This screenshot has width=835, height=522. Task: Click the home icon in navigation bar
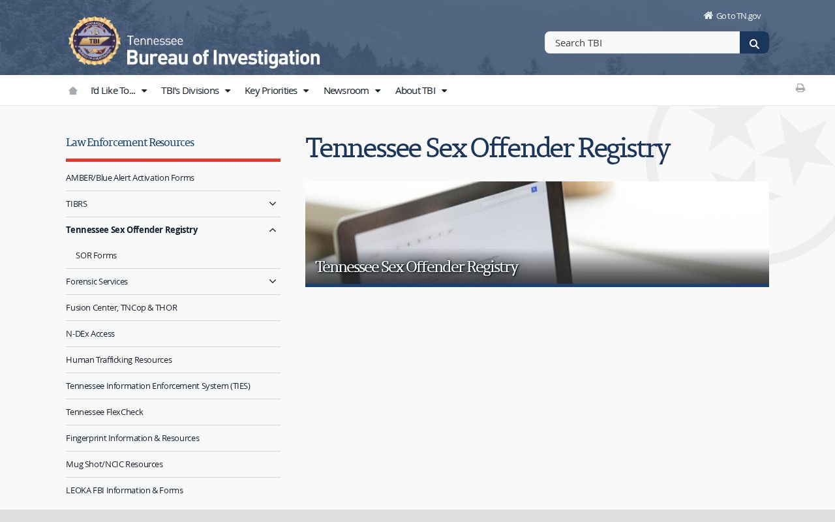click(x=73, y=91)
